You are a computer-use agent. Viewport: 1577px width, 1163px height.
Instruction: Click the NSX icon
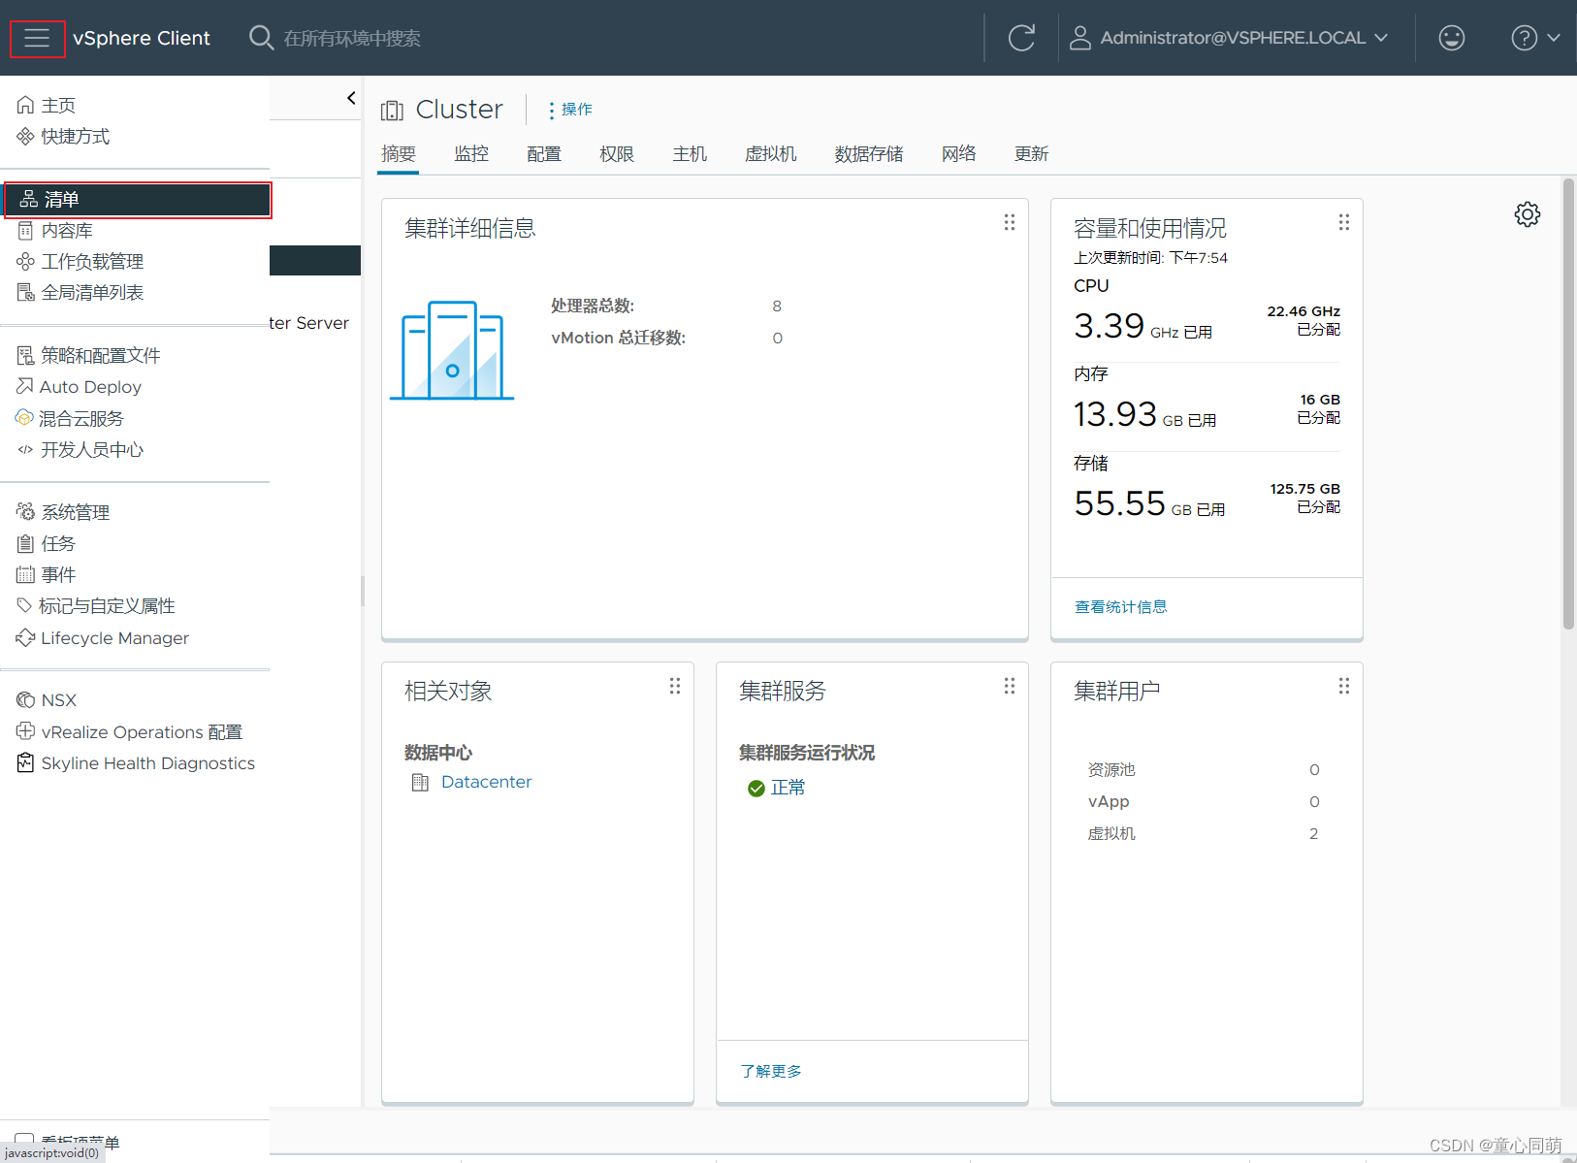[x=25, y=699]
